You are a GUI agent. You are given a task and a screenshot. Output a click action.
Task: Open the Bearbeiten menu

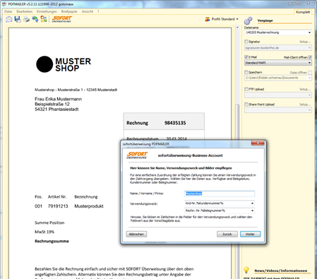(24, 11)
